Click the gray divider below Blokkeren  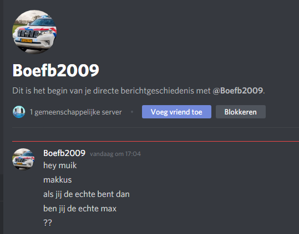pos(155,127)
